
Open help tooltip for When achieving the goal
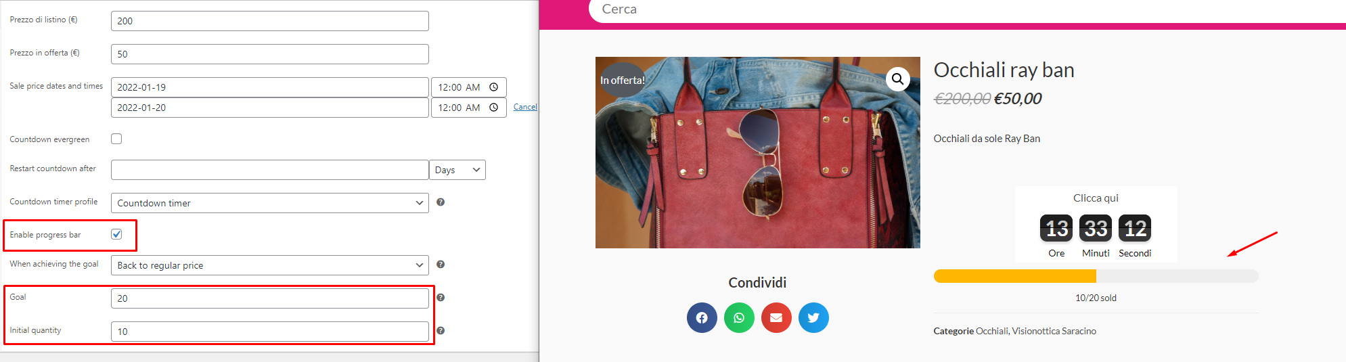click(x=441, y=265)
